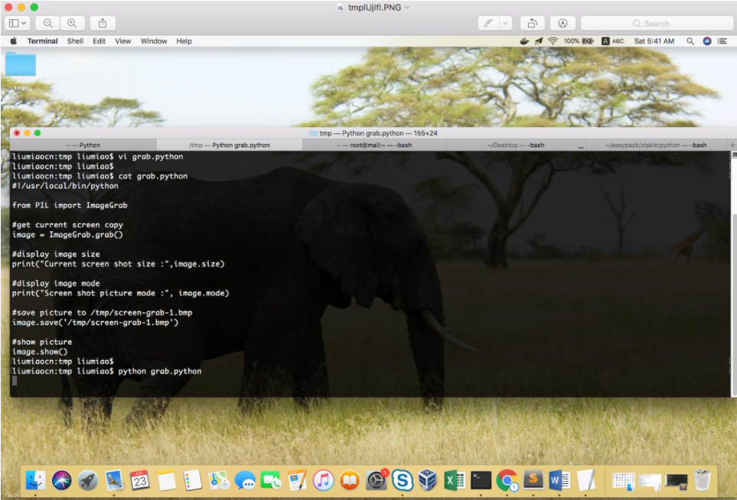Screen dimensions: 737x500
Task: Open the Notes app in Dock
Action: pos(166,480)
